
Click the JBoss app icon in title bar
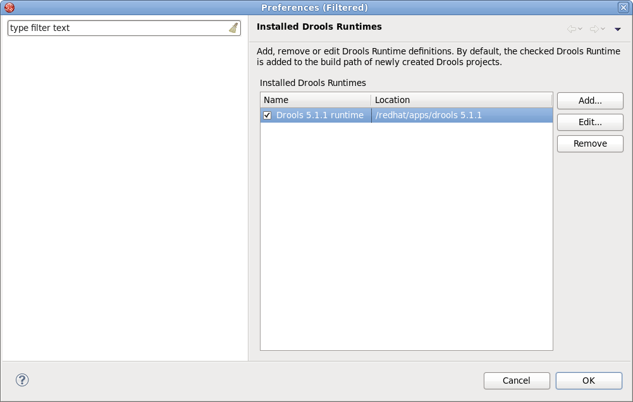click(x=9, y=7)
